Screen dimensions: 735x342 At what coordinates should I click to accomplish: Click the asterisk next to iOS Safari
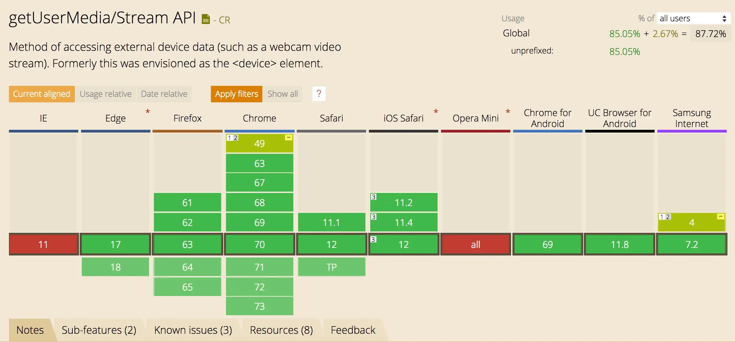point(436,112)
